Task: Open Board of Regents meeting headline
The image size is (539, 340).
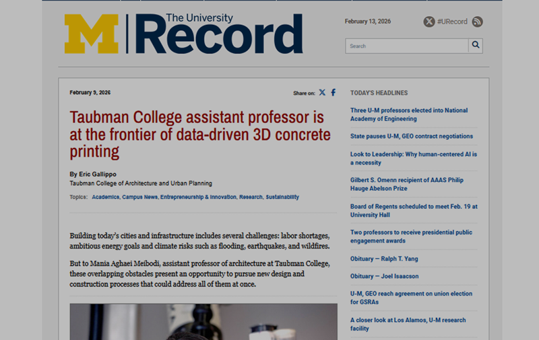Action: coord(413,210)
